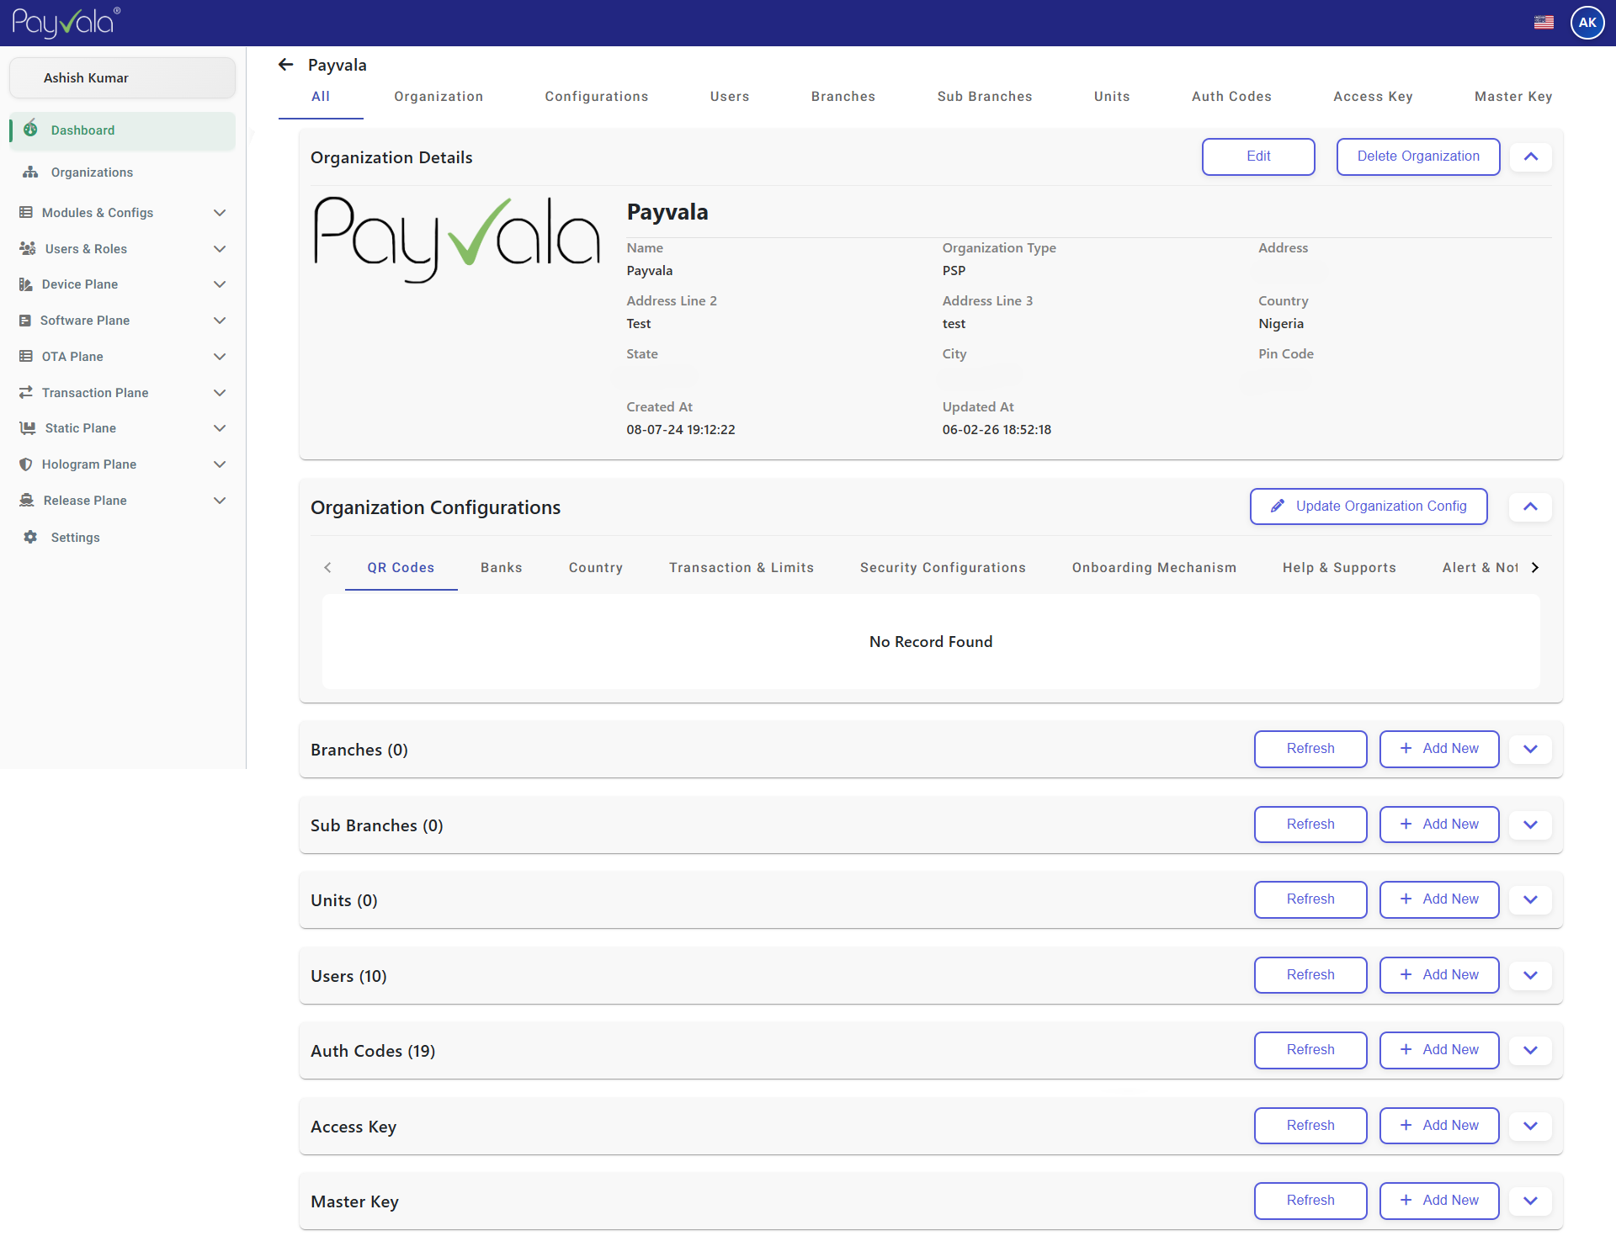Add New Access Key
The height and width of the screenshot is (1257, 1616).
pos(1439,1126)
